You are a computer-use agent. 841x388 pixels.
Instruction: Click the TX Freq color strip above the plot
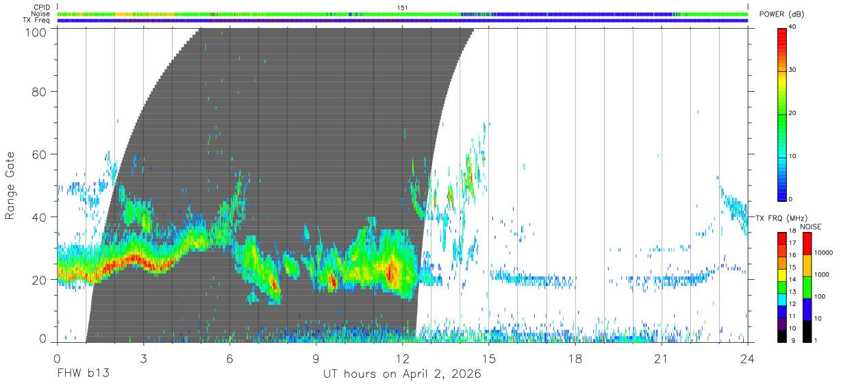point(403,21)
